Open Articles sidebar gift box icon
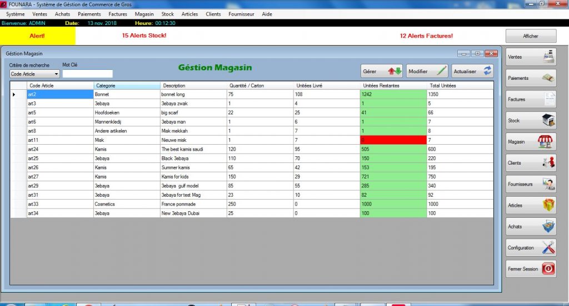The image size is (569, 306). coord(549,205)
